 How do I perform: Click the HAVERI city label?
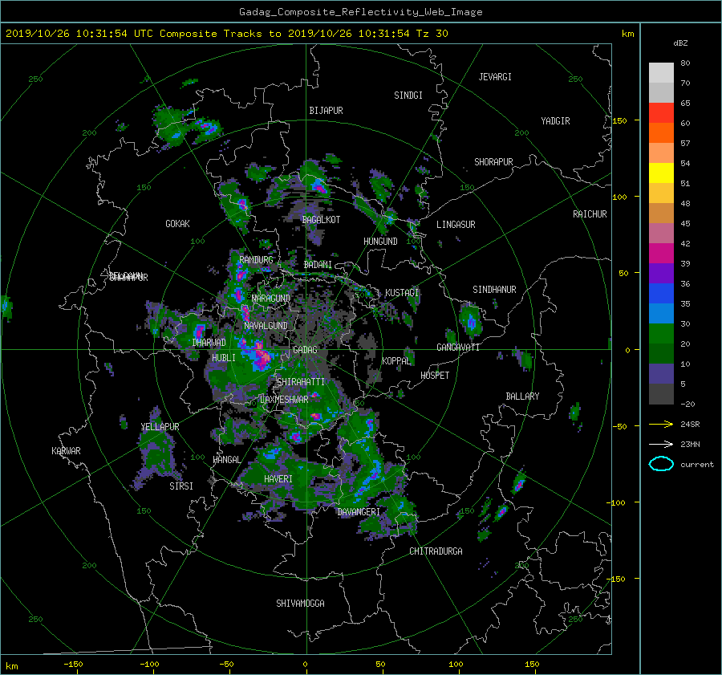tap(278, 479)
